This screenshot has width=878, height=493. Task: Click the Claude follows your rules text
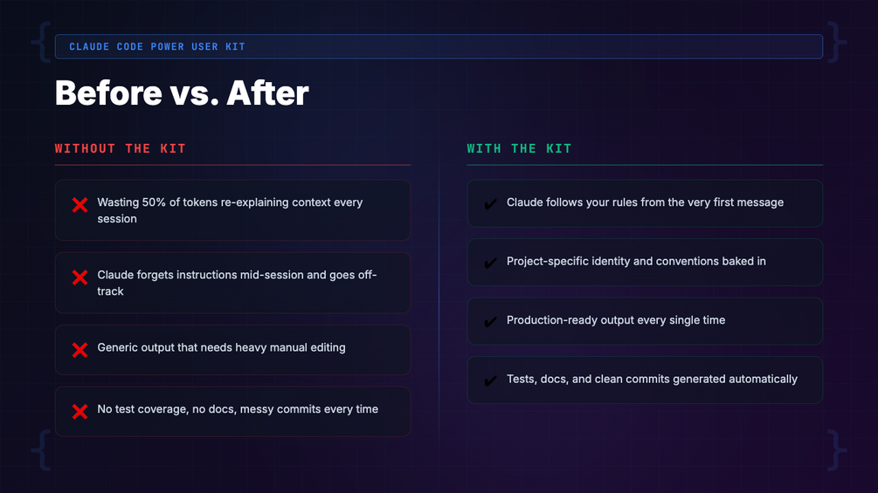click(x=645, y=202)
